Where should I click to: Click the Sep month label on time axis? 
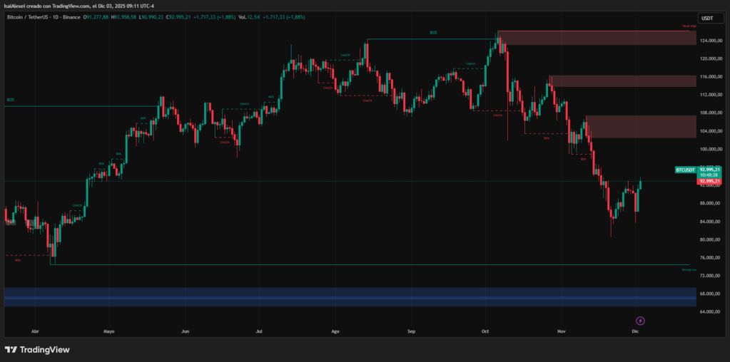(411, 332)
